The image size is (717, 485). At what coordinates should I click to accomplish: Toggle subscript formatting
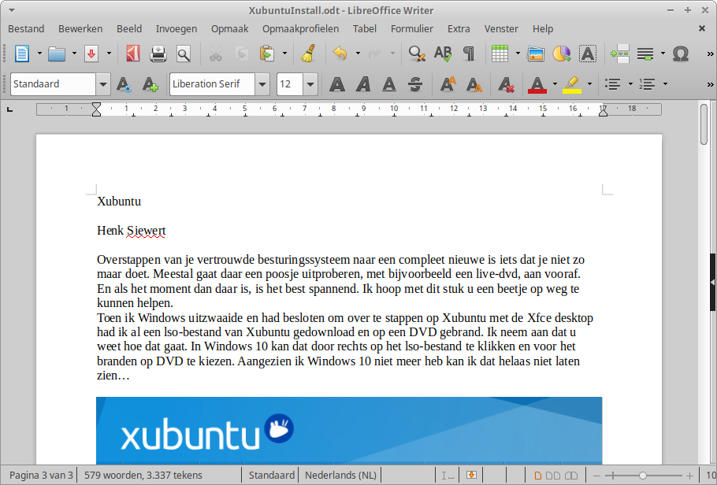pyautogui.click(x=474, y=84)
